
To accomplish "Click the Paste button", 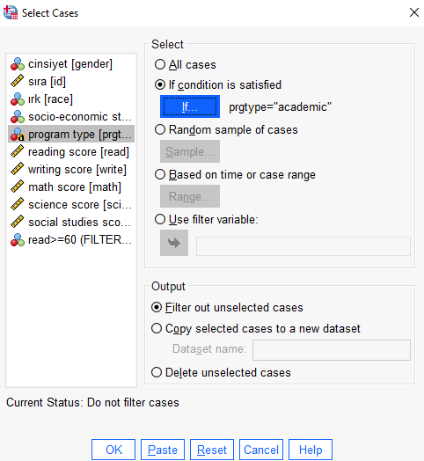I will pos(163,450).
